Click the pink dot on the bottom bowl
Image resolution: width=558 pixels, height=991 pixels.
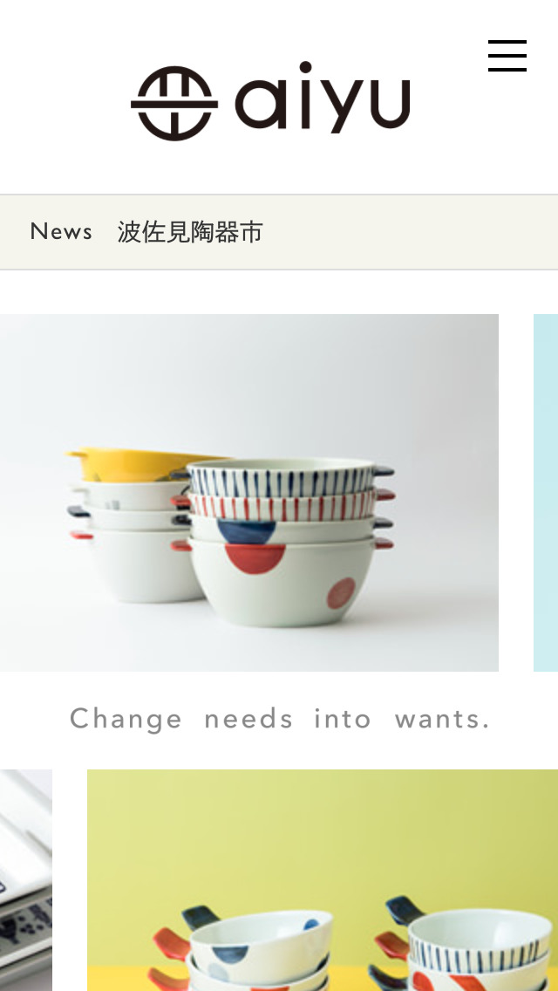(341, 593)
